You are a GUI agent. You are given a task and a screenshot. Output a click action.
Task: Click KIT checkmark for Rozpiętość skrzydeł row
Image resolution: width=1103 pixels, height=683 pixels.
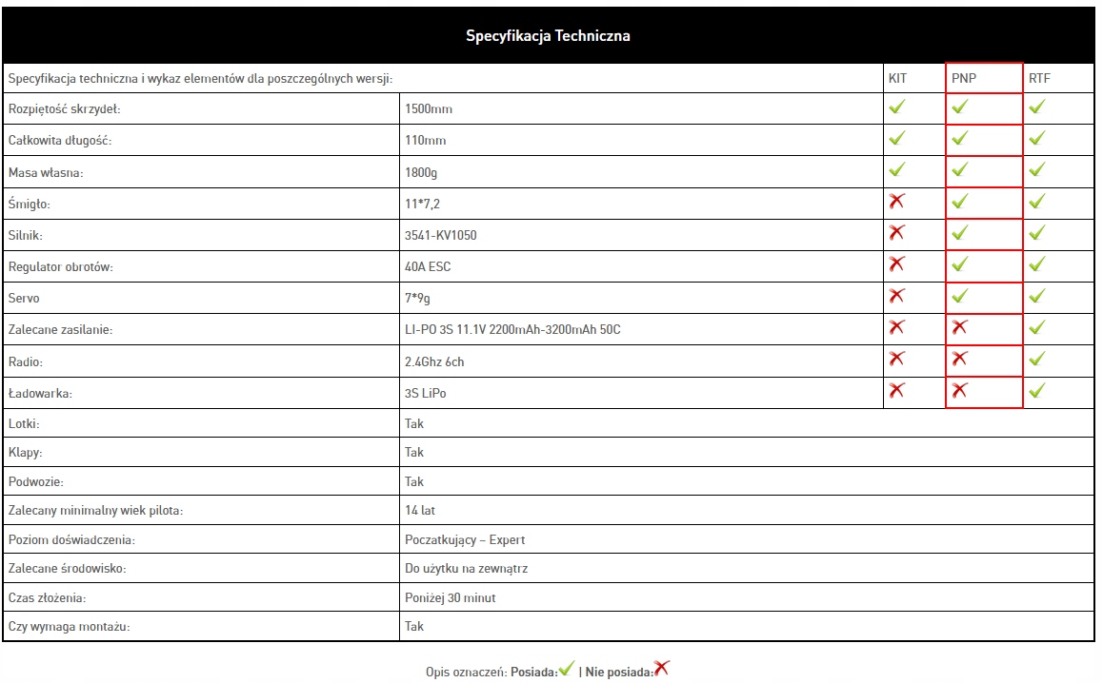tap(896, 107)
